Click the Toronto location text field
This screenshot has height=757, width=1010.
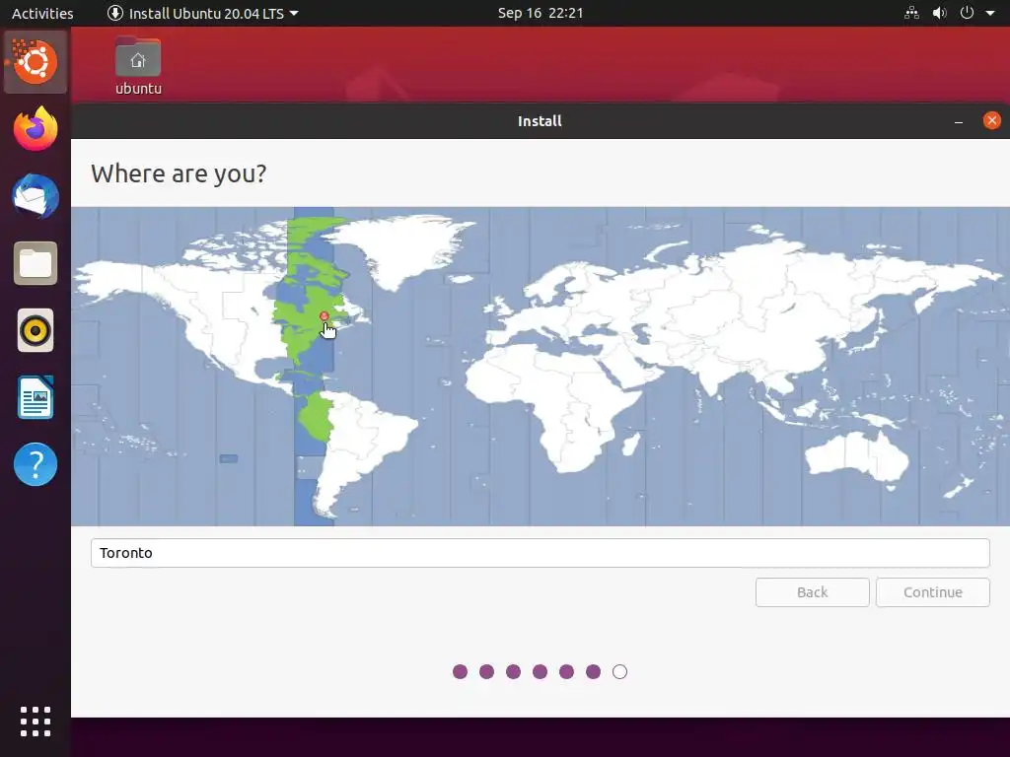pyautogui.click(x=540, y=553)
